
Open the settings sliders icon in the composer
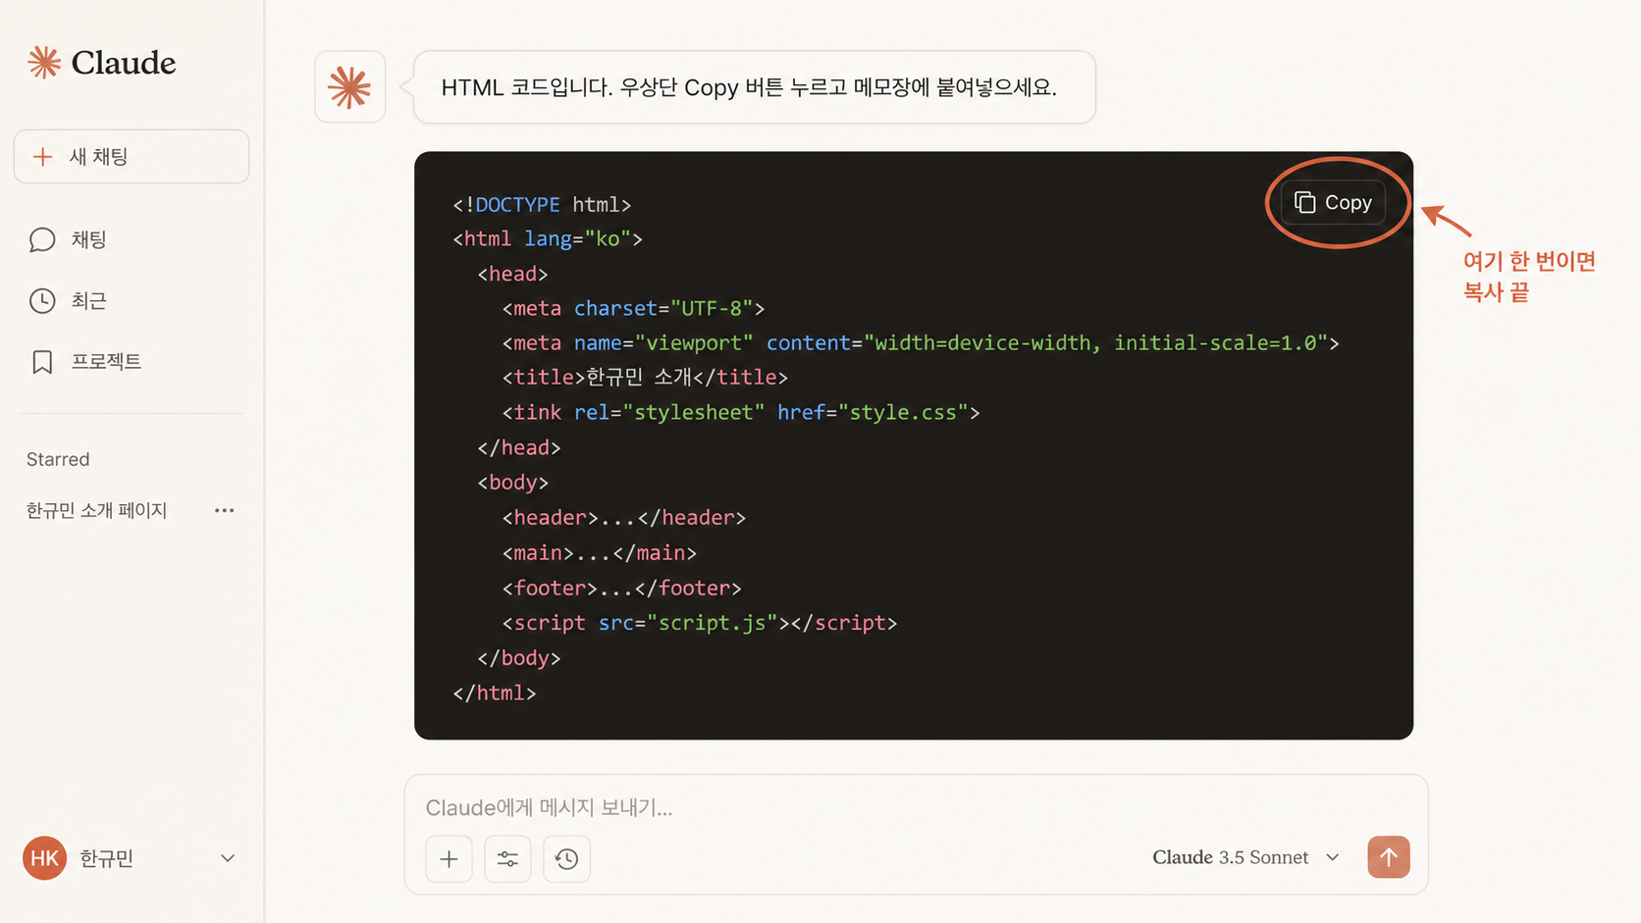tap(507, 859)
